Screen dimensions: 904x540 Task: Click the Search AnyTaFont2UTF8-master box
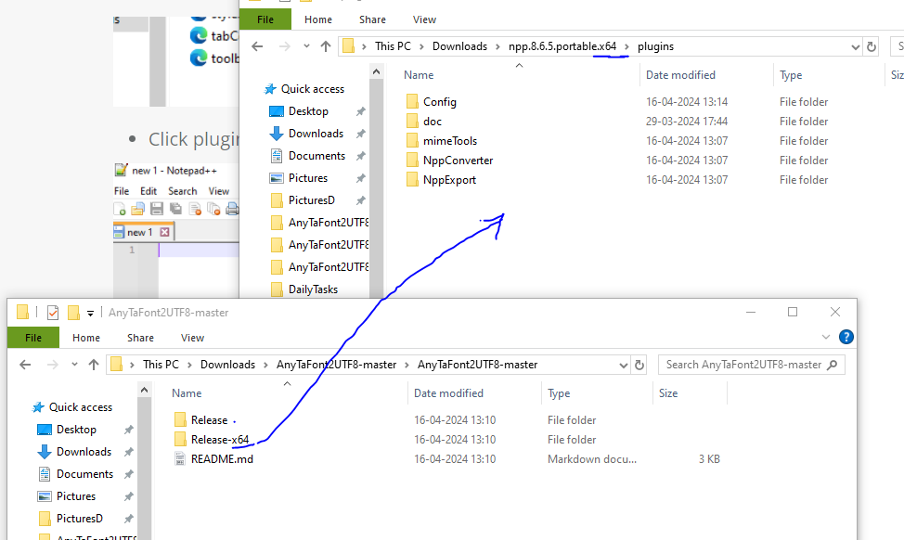point(743,365)
